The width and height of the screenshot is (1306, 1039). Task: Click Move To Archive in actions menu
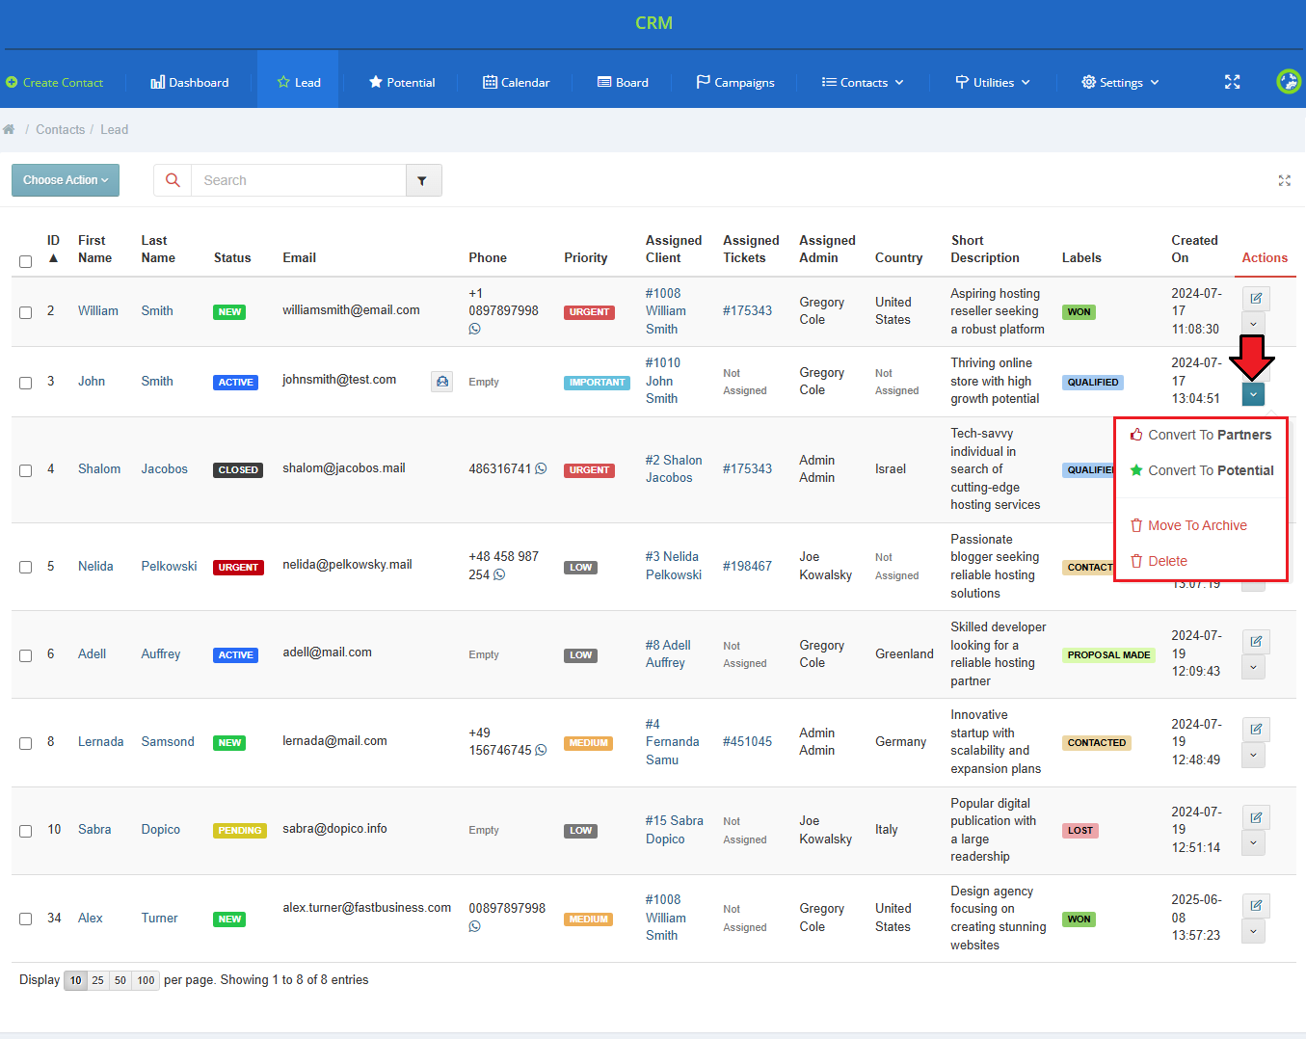1188,525
